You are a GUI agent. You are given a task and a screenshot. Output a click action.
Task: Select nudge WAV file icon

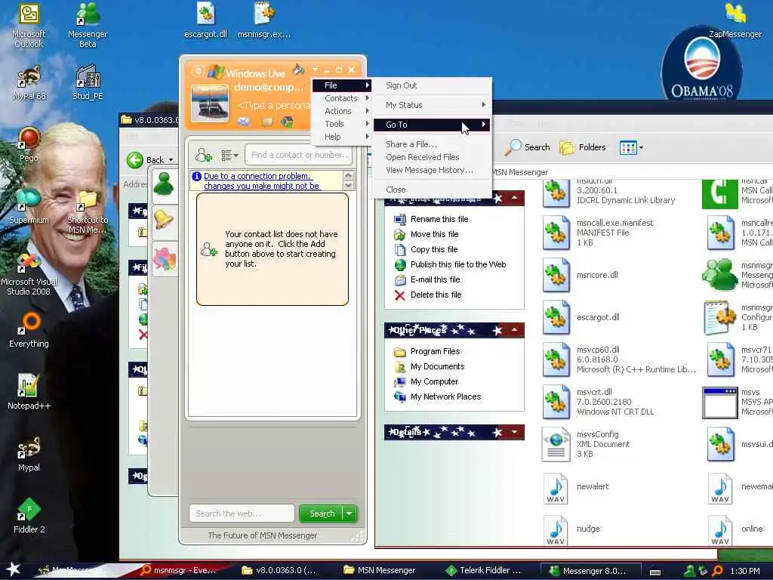click(556, 530)
